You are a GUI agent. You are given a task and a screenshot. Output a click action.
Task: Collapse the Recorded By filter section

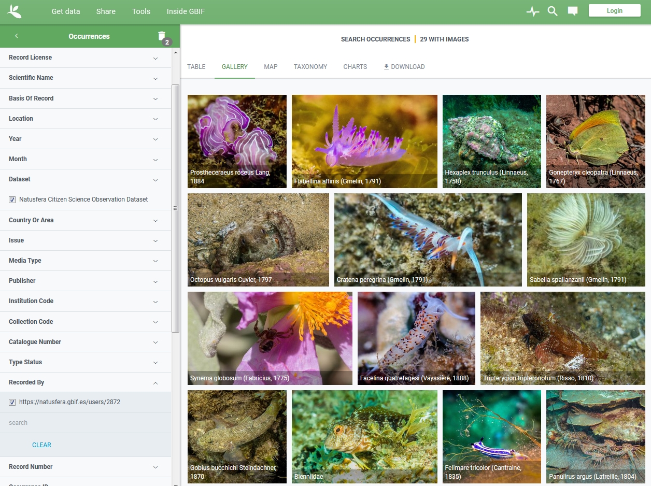[x=155, y=383]
